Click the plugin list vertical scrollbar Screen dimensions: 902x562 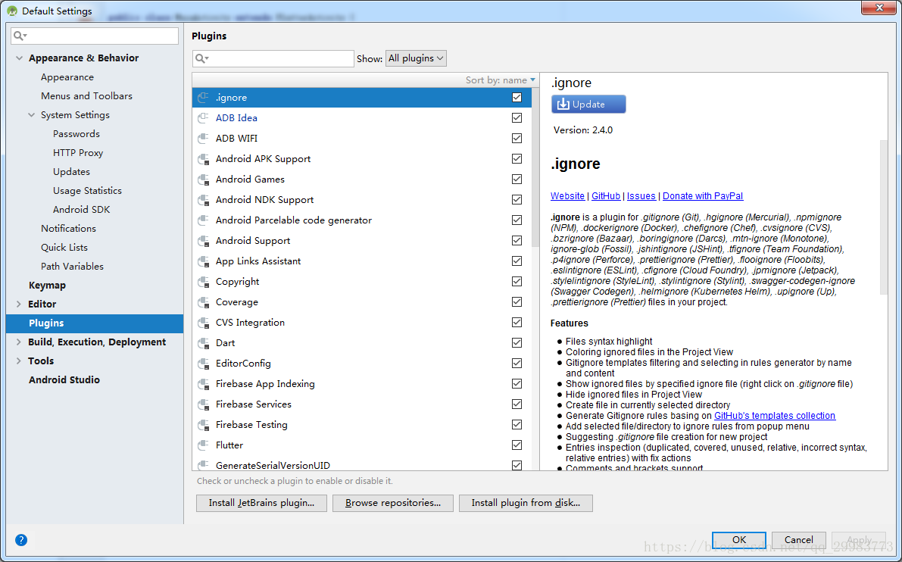tap(535, 167)
